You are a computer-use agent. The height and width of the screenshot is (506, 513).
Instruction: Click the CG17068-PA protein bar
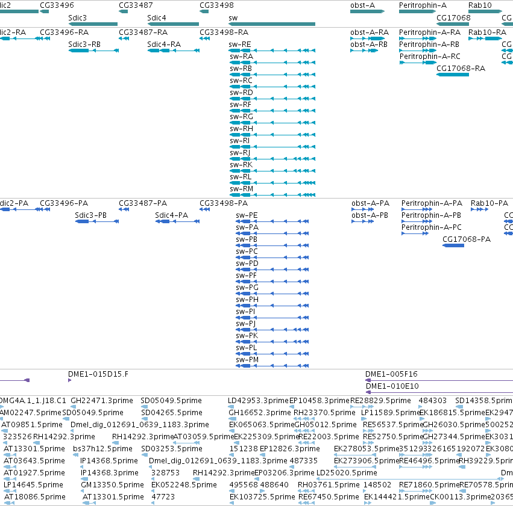[x=453, y=245]
